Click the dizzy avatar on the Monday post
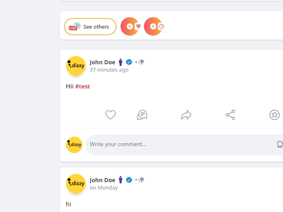 [x=76, y=184]
